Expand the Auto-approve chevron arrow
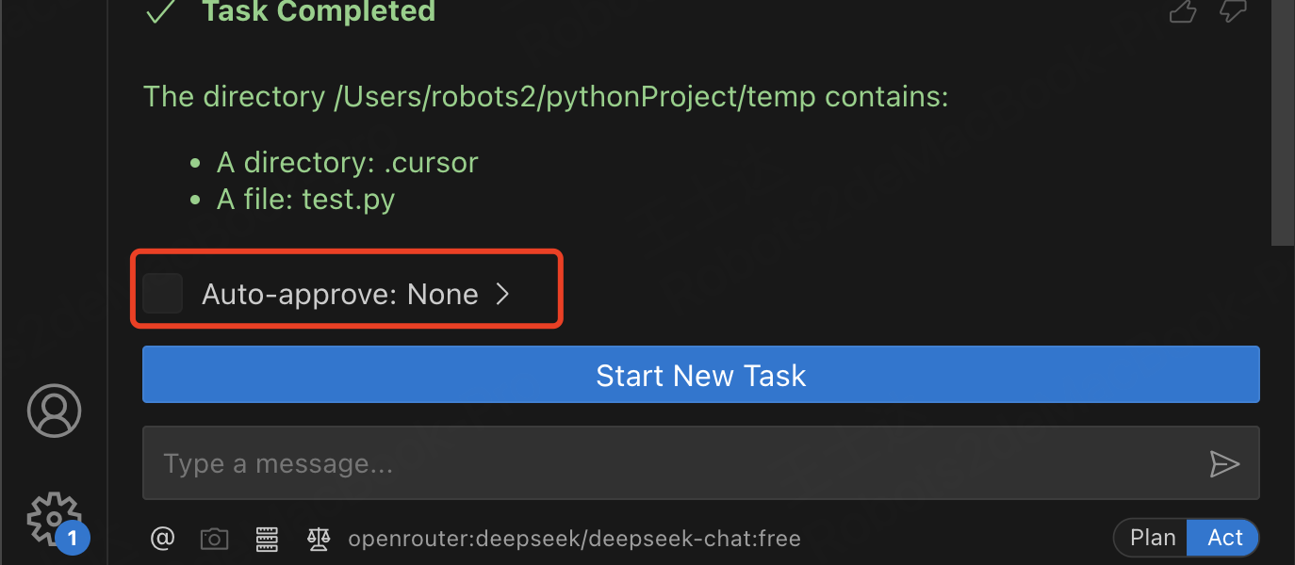 (x=503, y=294)
